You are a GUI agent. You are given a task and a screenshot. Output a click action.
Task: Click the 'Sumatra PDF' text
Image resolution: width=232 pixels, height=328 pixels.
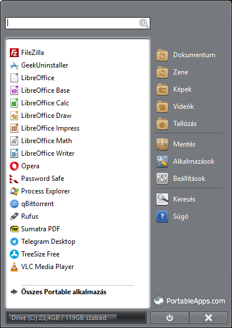click(41, 229)
